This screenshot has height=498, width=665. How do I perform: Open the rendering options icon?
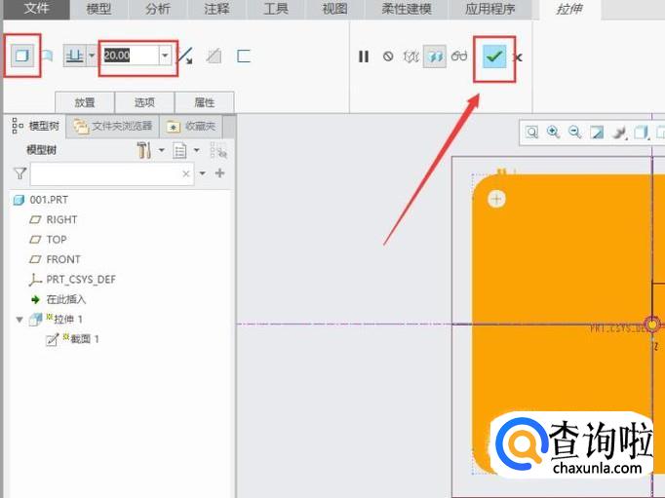(619, 133)
